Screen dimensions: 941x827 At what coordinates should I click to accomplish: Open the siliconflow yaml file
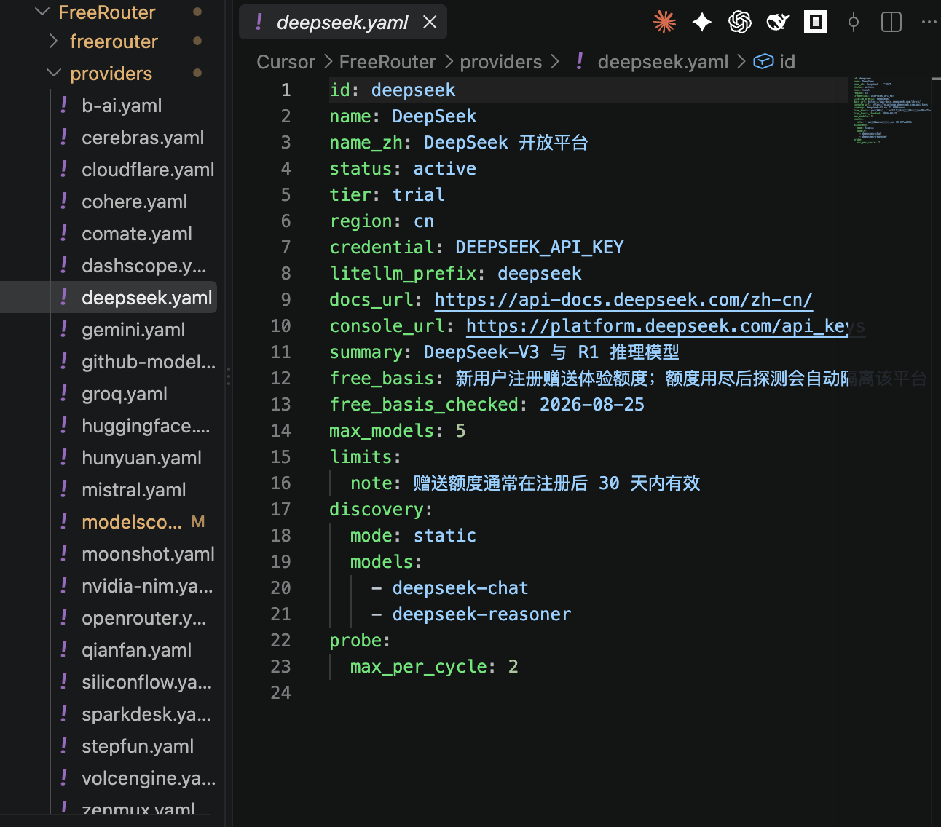pyautogui.click(x=147, y=682)
